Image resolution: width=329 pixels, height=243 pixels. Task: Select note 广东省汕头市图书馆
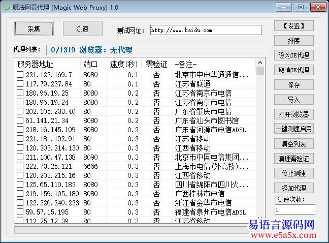(x=207, y=120)
